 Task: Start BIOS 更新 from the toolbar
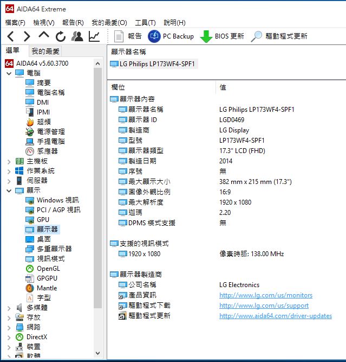pyautogui.click(x=222, y=36)
